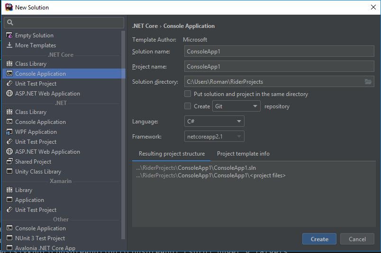Viewport: 381px width, 253px height.
Task: Select the Resulting project structure tab
Action: (172, 154)
